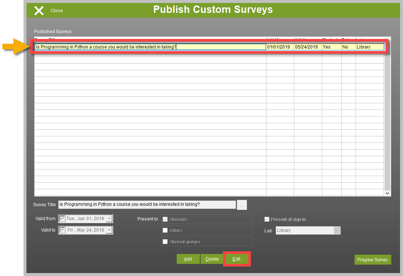Select the Programming in Python survey row
The height and width of the screenshot is (276, 403).
tap(209, 47)
